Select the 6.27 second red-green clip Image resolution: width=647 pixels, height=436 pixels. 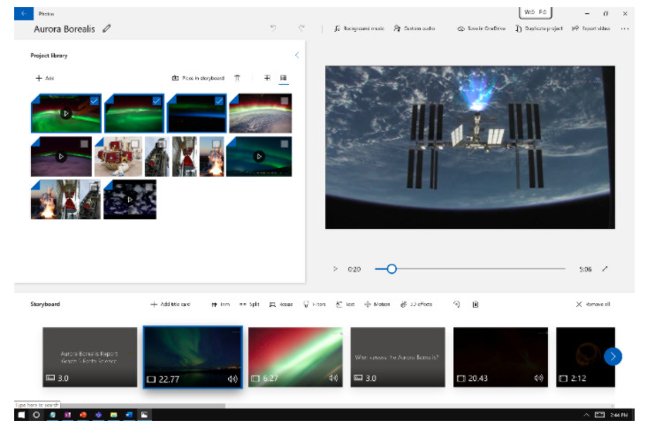(295, 357)
